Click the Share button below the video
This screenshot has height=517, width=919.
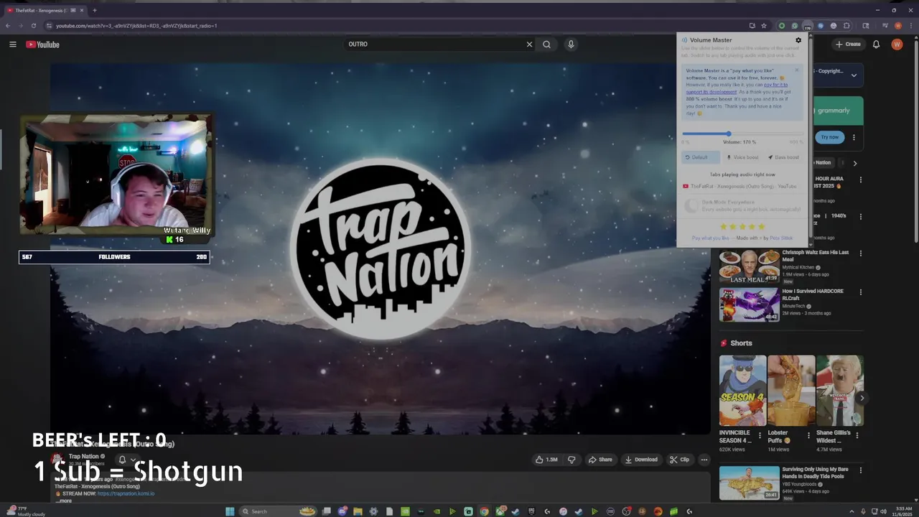click(x=600, y=460)
